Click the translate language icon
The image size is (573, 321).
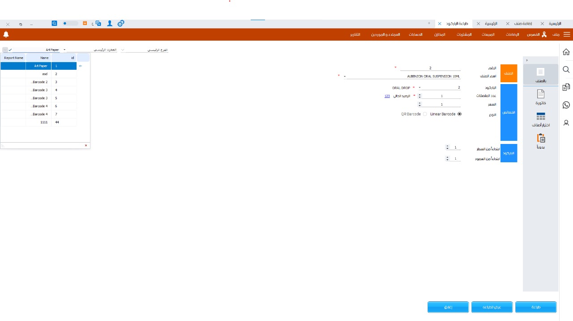[x=98, y=23]
